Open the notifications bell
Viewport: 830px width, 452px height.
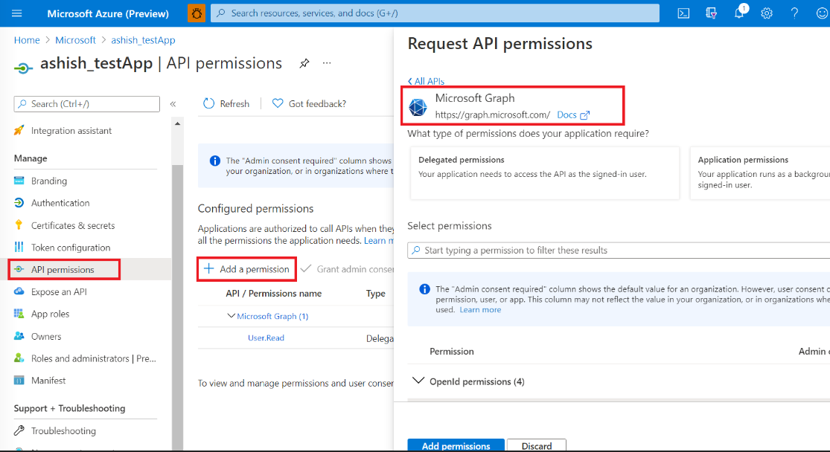coord(739,13)
